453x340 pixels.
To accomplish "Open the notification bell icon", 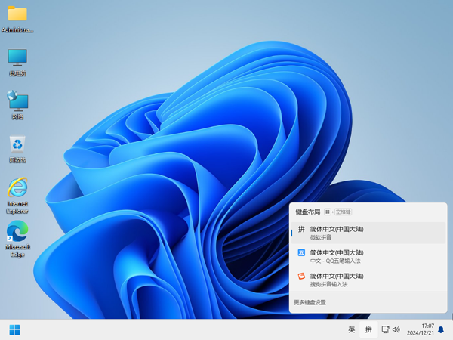I will click(x=441, y=329).
